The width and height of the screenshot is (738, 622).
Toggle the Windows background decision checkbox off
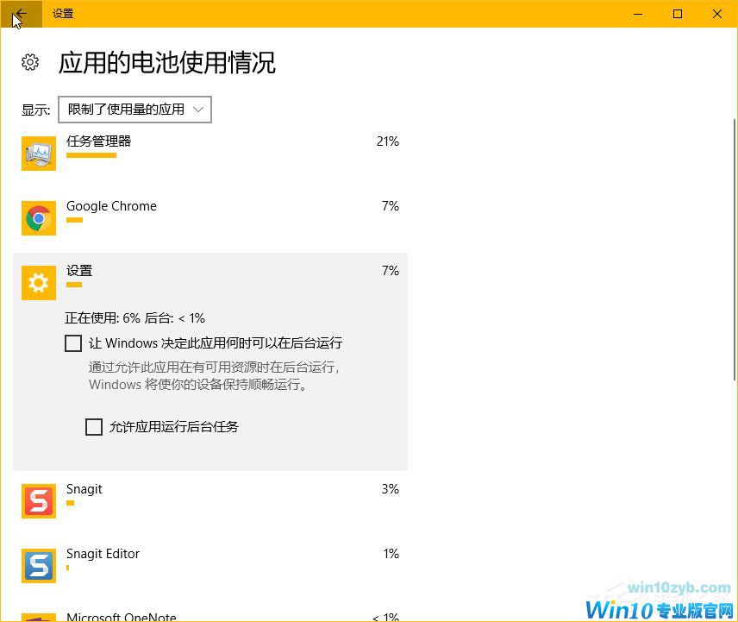tap(73, 343)
